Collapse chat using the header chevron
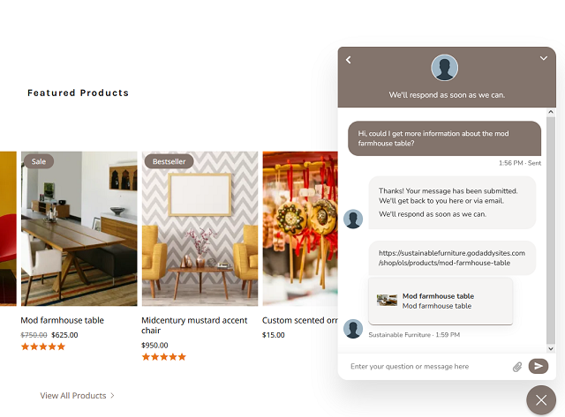The height and width of the screenshot is (417, 565). [544, 58]
